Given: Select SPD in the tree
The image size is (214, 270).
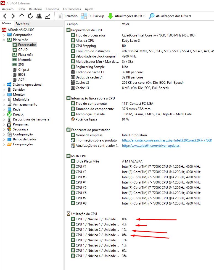Looking at the screenshot, I should 21,65.
